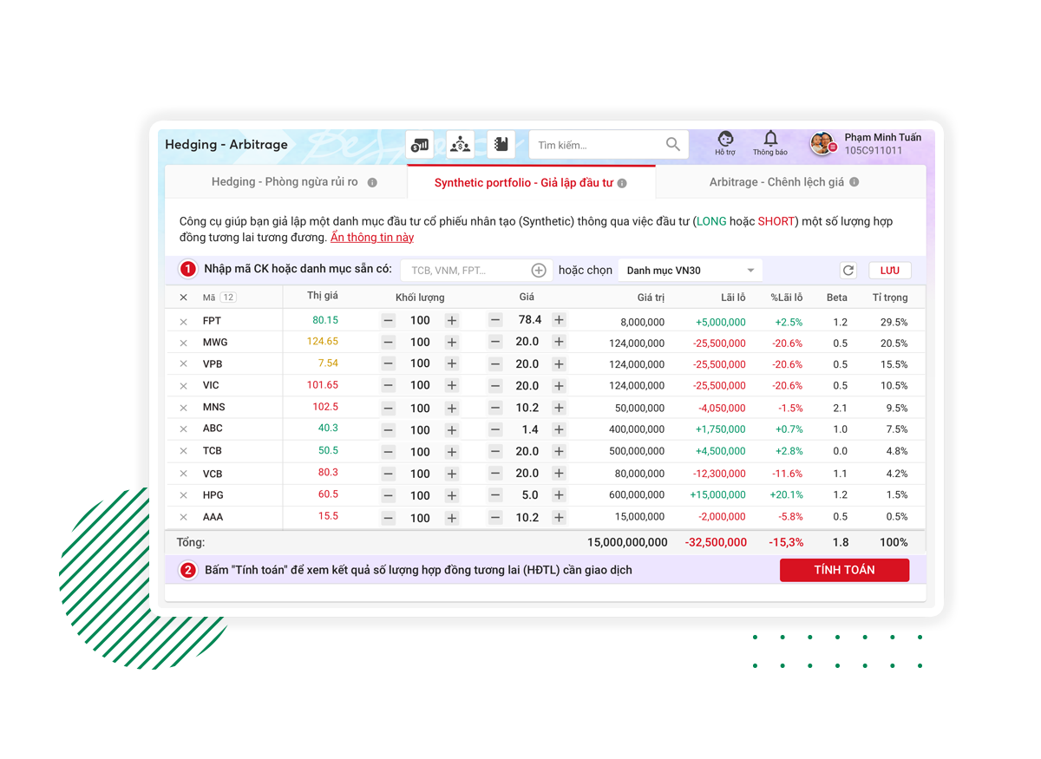Image resolution: width=1041 pixels, height=759 pixels.
Task: Open the portfolio chart icon in header
Action: [x=420, y=144]
